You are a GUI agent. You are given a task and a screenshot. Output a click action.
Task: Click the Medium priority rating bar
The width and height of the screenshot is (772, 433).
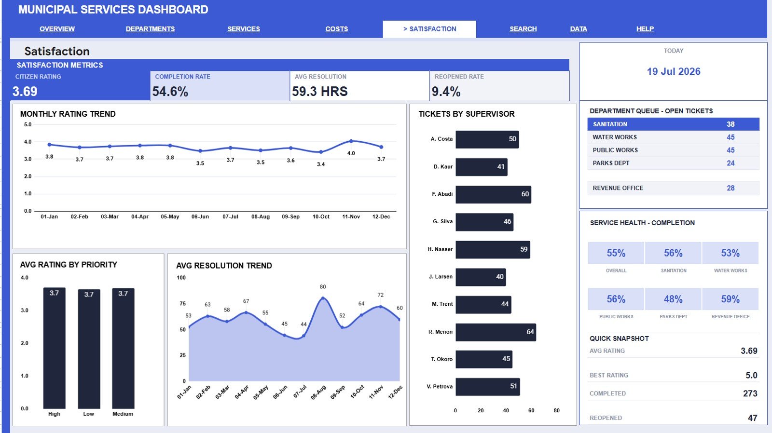pos(123,348)
